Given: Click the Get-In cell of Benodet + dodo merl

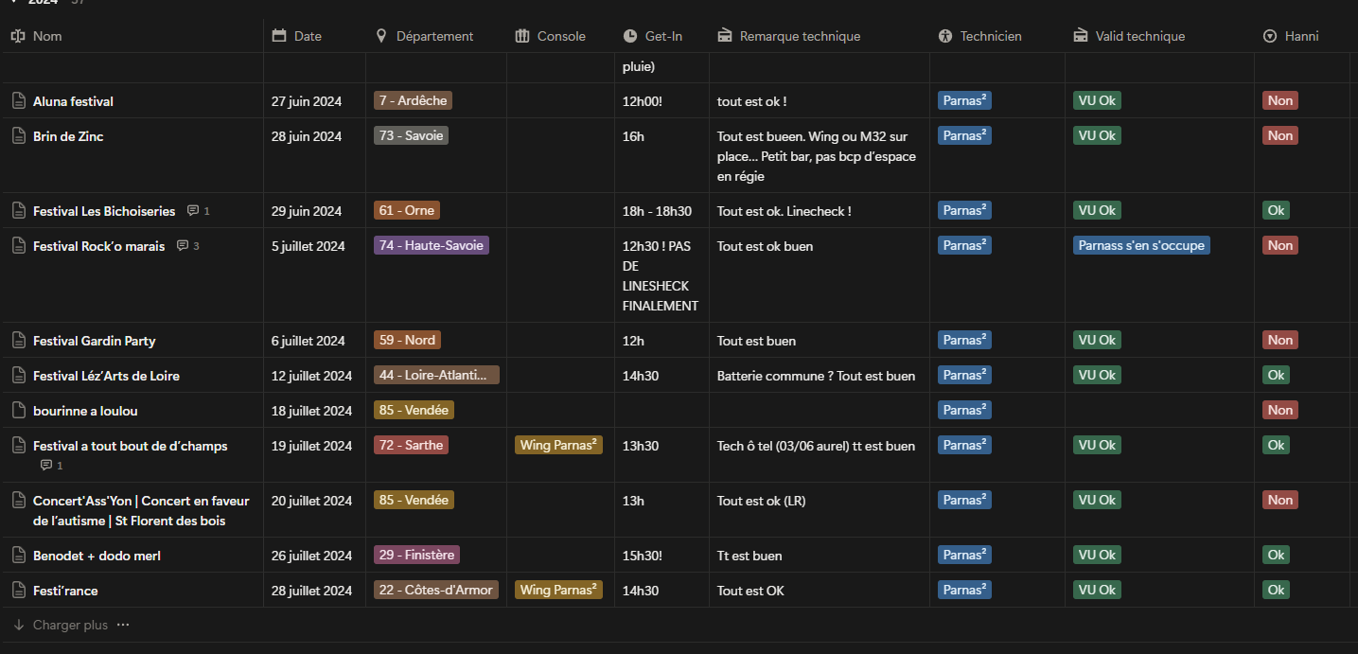Looking at the screenshot, I should click(x=642, y=556).
